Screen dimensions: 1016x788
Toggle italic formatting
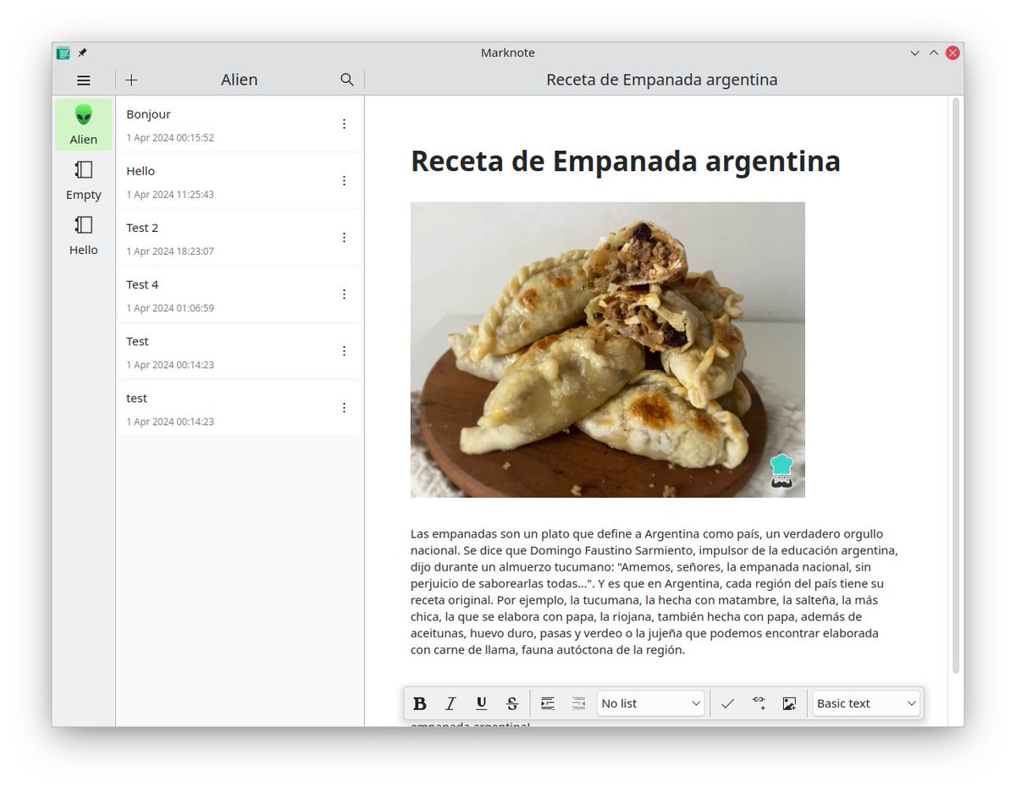[x=450, y=703]
